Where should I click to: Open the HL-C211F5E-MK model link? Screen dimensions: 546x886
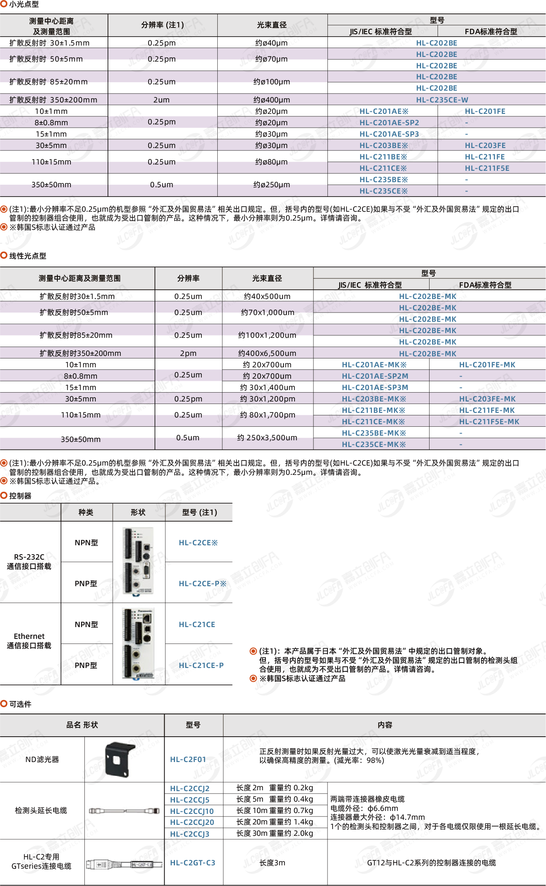click(489, 422)
